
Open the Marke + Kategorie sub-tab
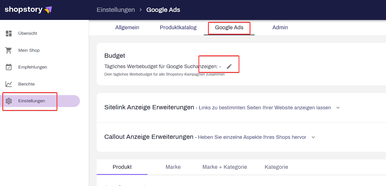click(225, 167)
